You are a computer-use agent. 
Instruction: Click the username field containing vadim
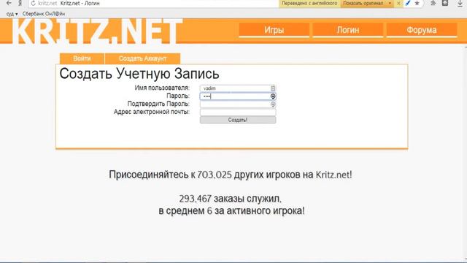click(238, 88)
